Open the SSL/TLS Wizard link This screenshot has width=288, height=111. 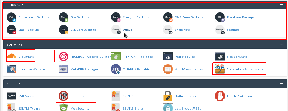[29, 108]
